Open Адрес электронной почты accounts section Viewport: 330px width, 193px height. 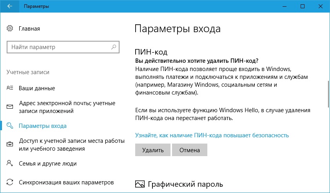click(67, 107)
